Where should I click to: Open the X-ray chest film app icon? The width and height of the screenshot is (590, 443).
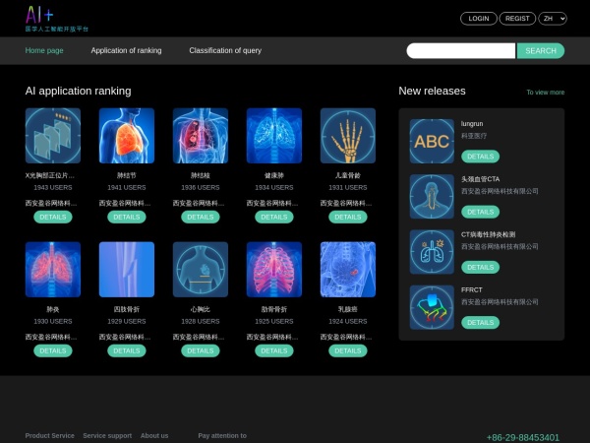pyautogui.click(x=53, y=136)
